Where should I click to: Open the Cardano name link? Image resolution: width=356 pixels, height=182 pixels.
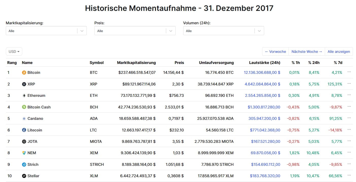click(35, 119)
